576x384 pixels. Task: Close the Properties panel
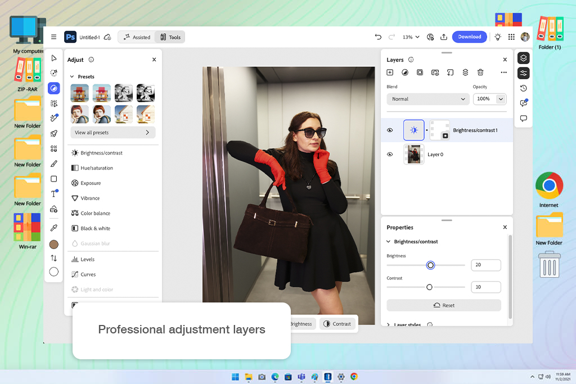(505, 227)
